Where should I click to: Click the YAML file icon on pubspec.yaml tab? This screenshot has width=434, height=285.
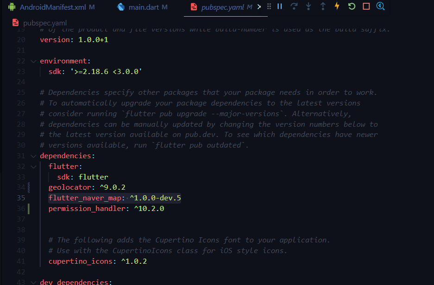[194, 7]
